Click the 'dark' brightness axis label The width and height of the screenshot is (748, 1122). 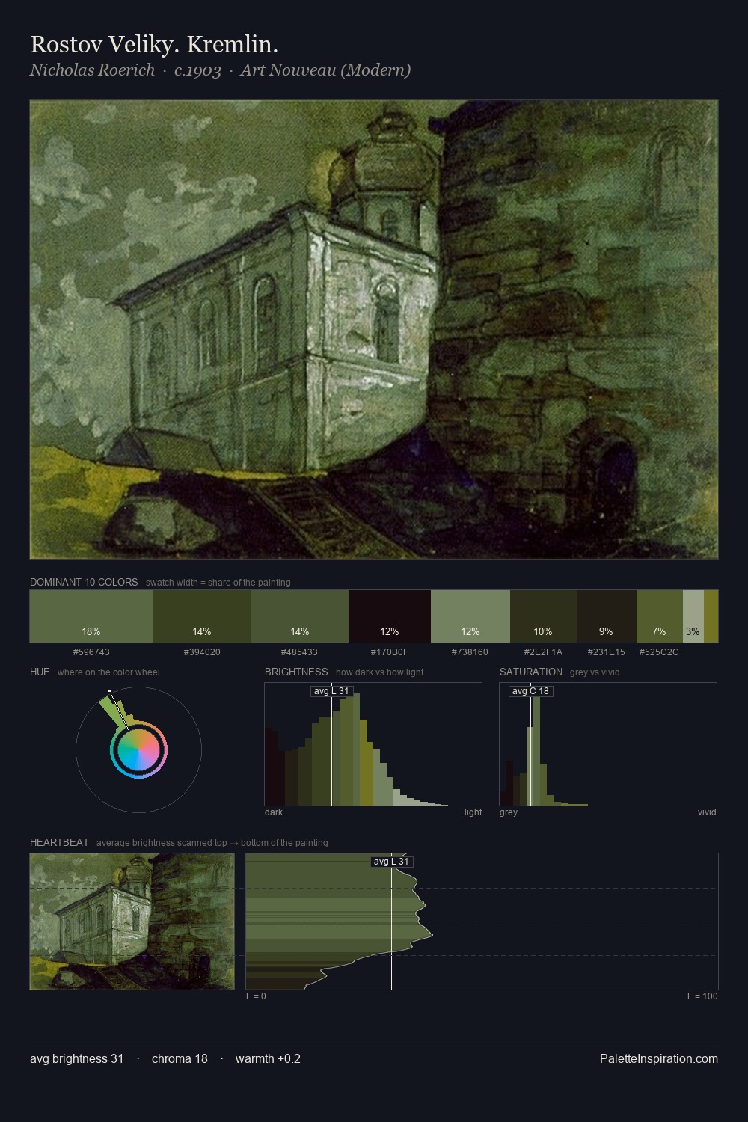(274, 812)
